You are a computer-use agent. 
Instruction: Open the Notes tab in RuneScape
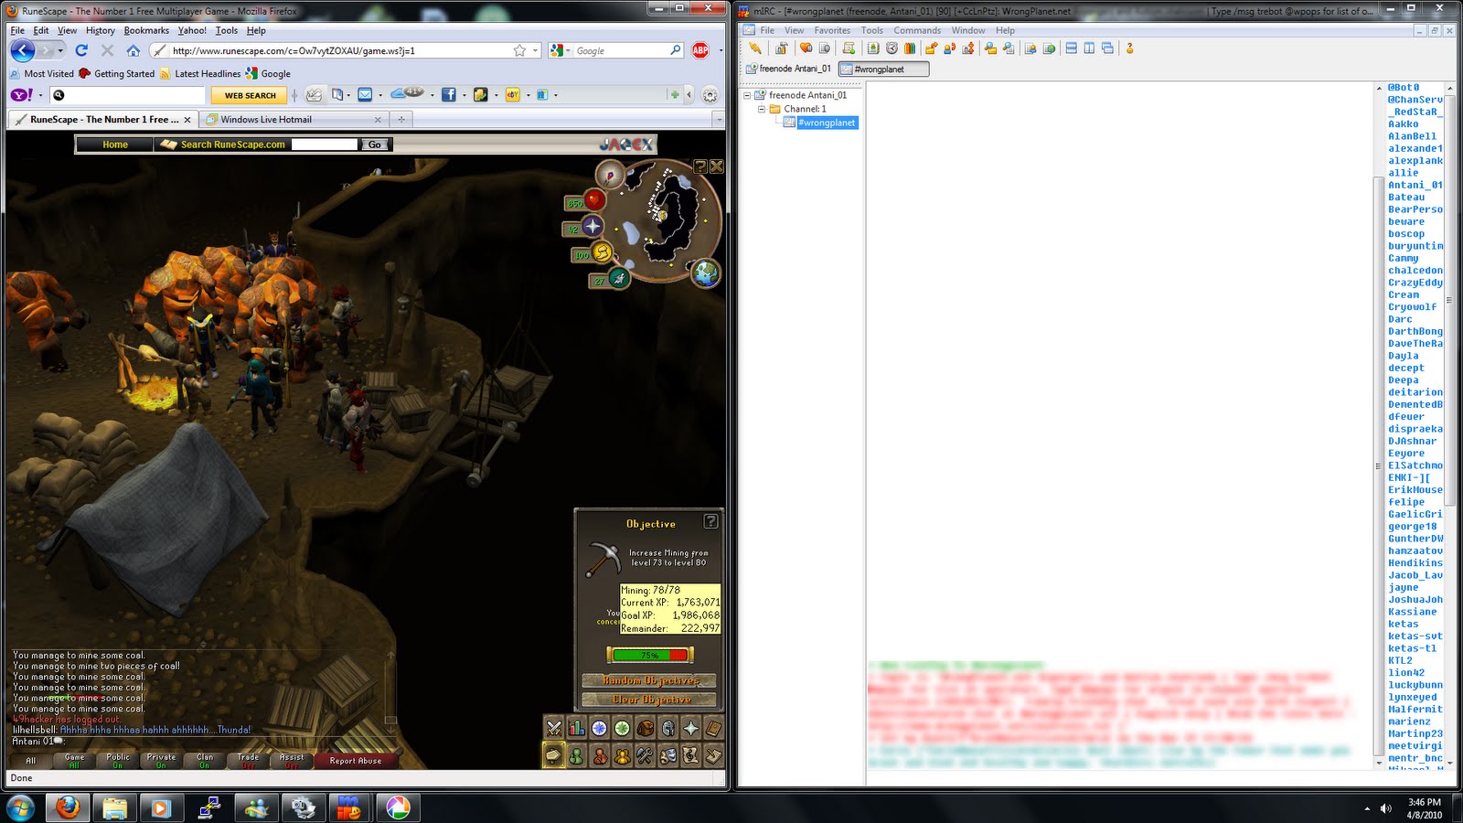713,755
